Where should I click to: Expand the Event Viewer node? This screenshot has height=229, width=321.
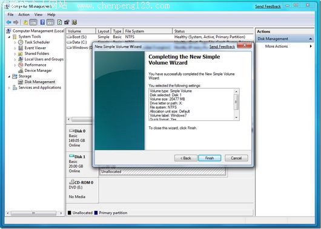[x=15, y=48]
